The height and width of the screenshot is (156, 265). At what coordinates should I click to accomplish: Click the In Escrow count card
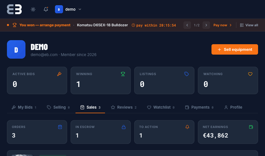point(101,132)
